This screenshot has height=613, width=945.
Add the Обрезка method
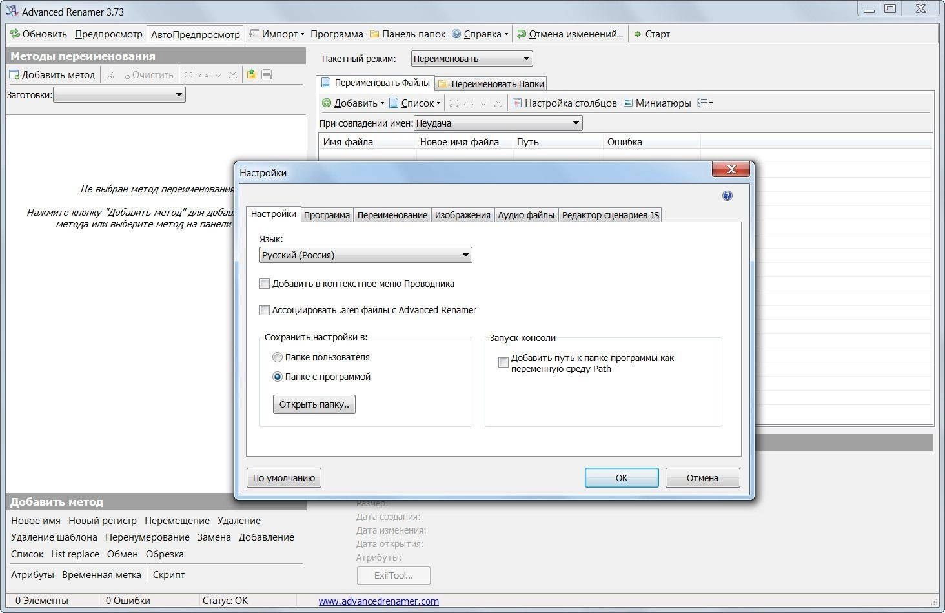click(165, 554)
